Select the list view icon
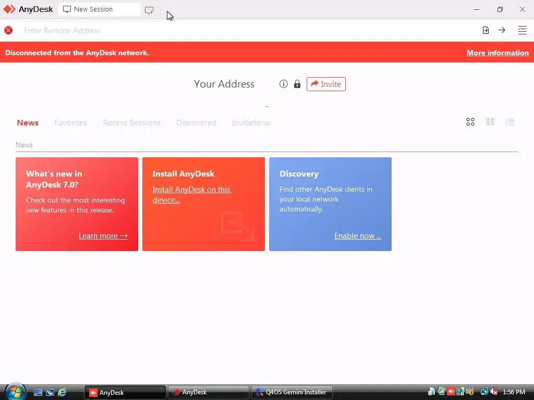 tap(510, 122)
